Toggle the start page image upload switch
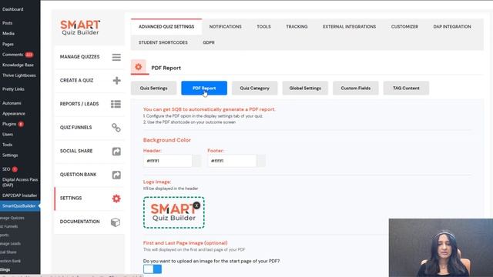Screen dimensions: 493x277 tap(153, 269)
